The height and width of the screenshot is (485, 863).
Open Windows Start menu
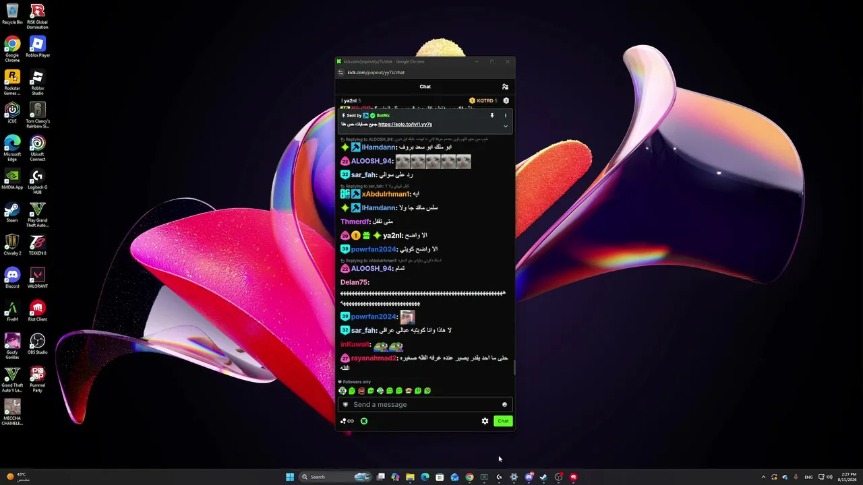pyautogui.click(x=290, y=477)
